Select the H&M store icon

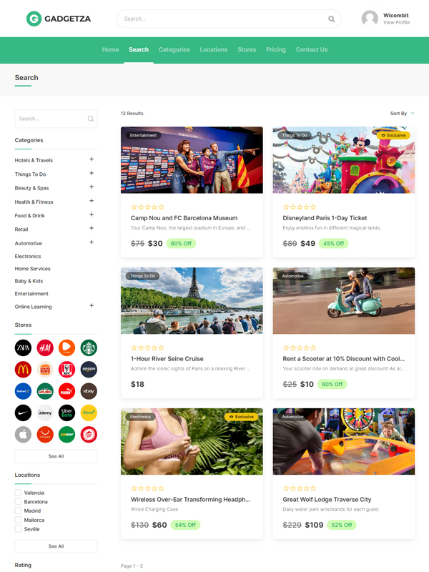click(x=45, y=347)
